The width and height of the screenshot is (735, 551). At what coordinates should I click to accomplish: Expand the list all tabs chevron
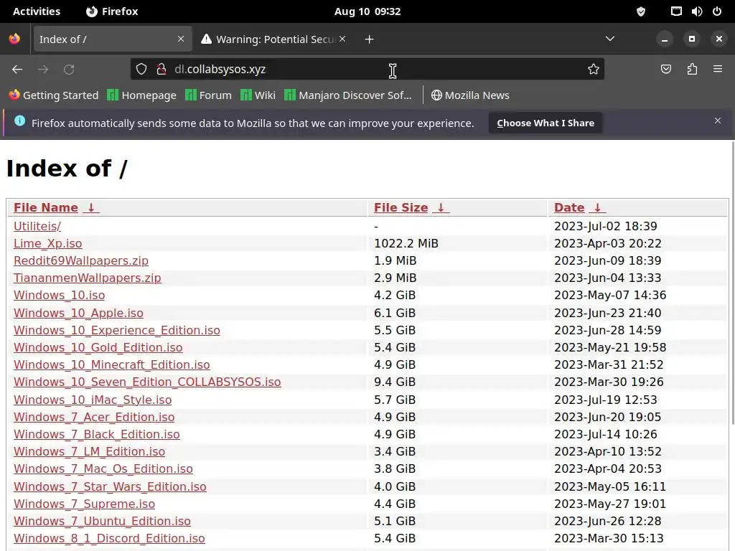610,39
